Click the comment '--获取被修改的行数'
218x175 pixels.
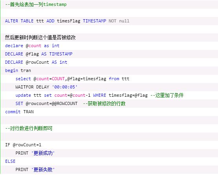[x=104, y=103]
